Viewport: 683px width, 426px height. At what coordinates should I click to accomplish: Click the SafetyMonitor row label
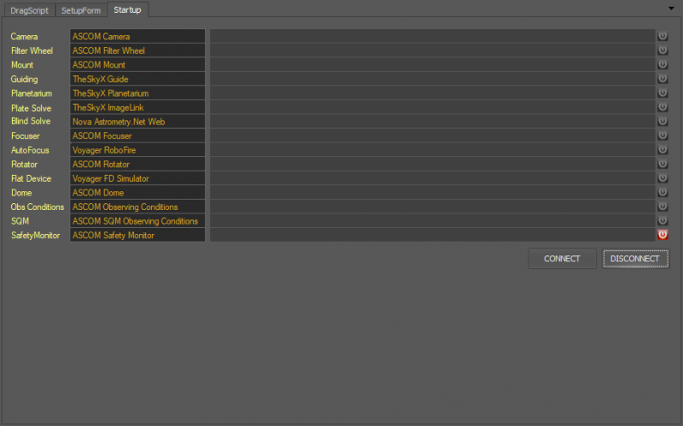tap(35, 236)
